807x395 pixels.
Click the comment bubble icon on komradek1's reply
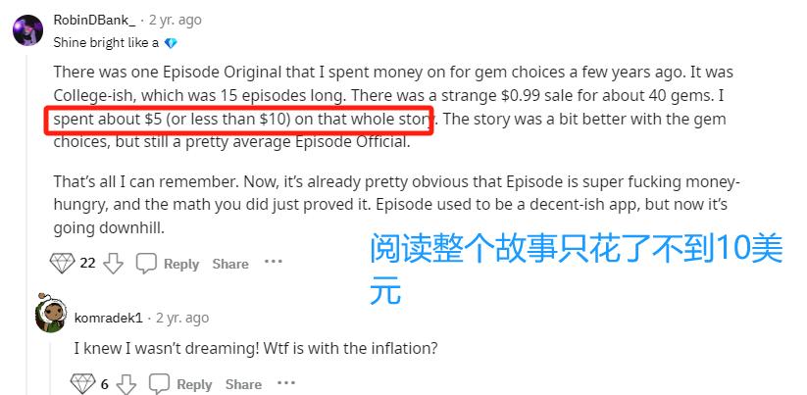click(x=159, y=384)
